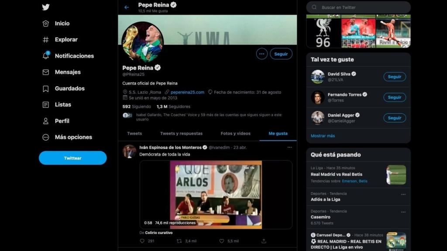Viewport: 447px width, 251px height.
Task: Play the embedded tweet video
Action: coord(216,195)
